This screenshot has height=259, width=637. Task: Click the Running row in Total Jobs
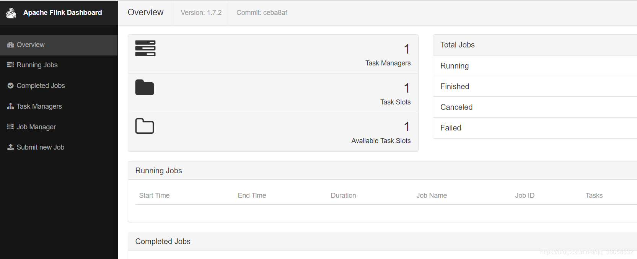(x=535, y=66)
